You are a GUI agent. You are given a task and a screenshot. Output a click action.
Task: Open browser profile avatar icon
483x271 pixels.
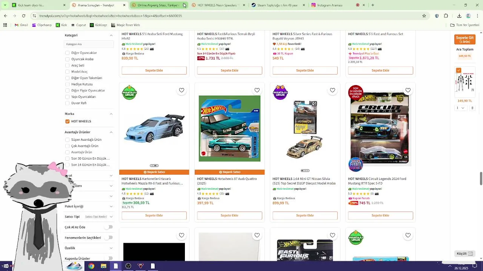(x=468, y=16)
